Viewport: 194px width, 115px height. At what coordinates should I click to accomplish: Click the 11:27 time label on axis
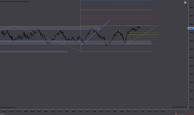pos(135,112)
